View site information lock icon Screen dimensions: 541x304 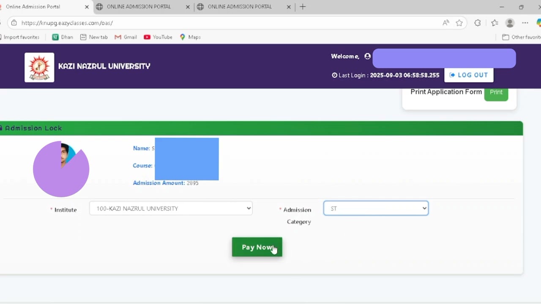click(x=14, y=23)
